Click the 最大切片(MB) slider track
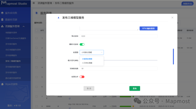The height and width of the screenshot is (109, 196). pos(130,60)
